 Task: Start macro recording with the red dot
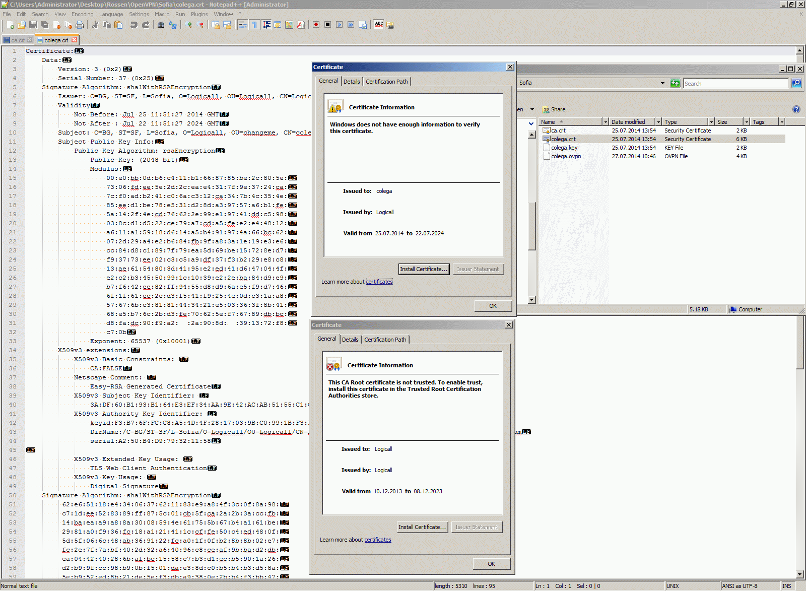click(316, 25)
